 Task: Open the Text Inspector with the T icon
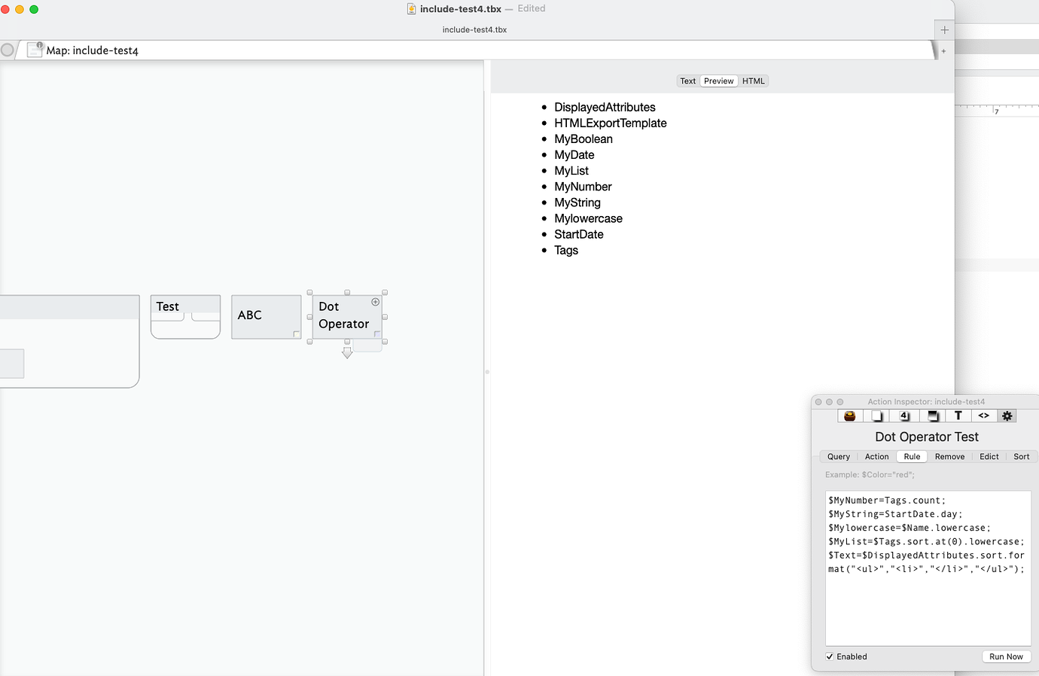click(958, 415)
